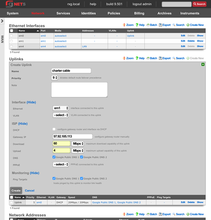Open the Services menu
The height and width of the screenshot is (220, 211).
(63, 13)
